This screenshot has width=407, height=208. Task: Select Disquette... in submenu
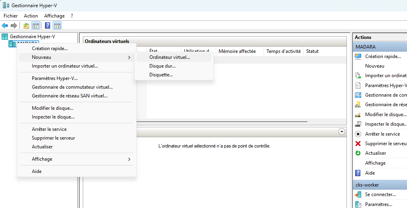[x=174, y=75]
